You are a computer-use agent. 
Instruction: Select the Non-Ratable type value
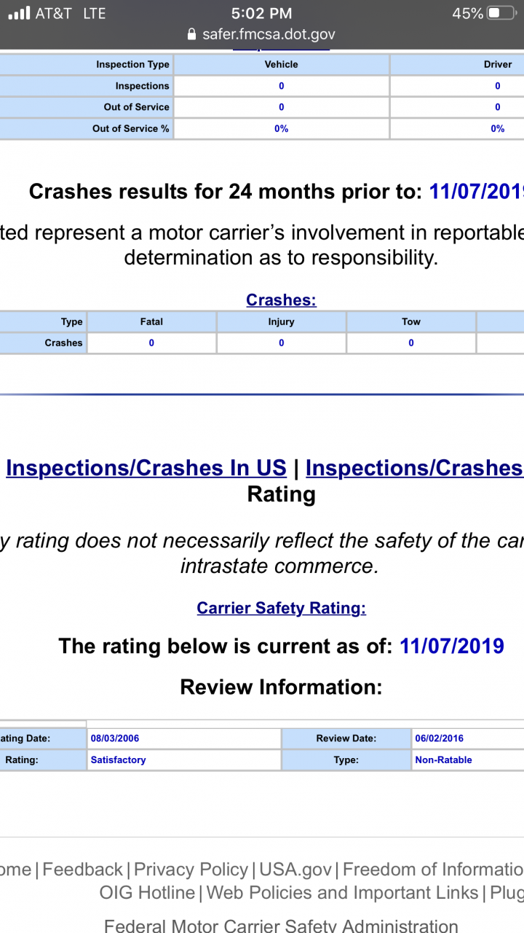pyautogui.click(x=443, y=760)
